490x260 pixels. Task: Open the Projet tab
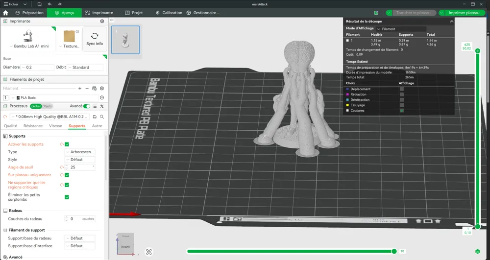click(134, 13)
